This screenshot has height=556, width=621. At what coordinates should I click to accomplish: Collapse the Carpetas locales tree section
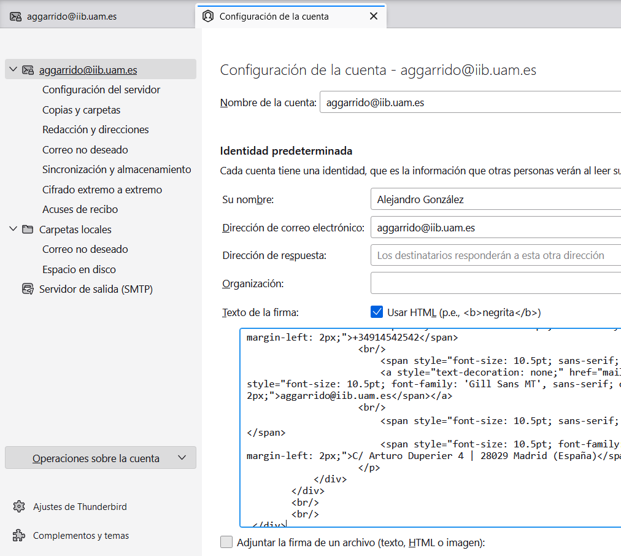13,230
